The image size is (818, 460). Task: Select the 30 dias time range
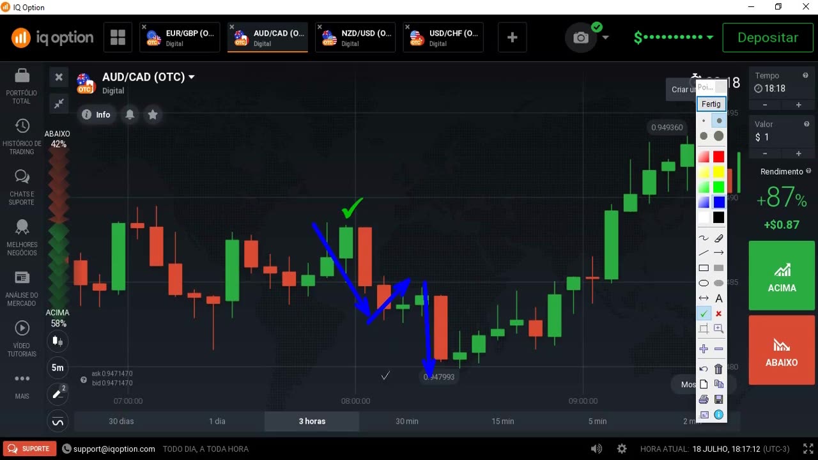121,421
